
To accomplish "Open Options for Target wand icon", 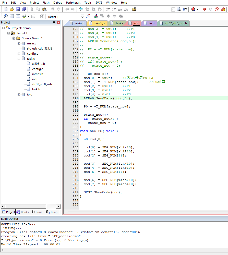I will point(88,16).
